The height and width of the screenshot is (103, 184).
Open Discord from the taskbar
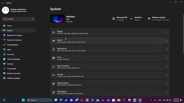point(71,100)
